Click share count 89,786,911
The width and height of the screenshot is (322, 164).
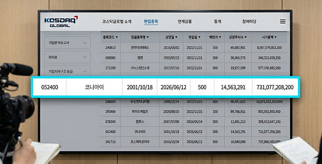pyautogui.click(x=238, y=111)
